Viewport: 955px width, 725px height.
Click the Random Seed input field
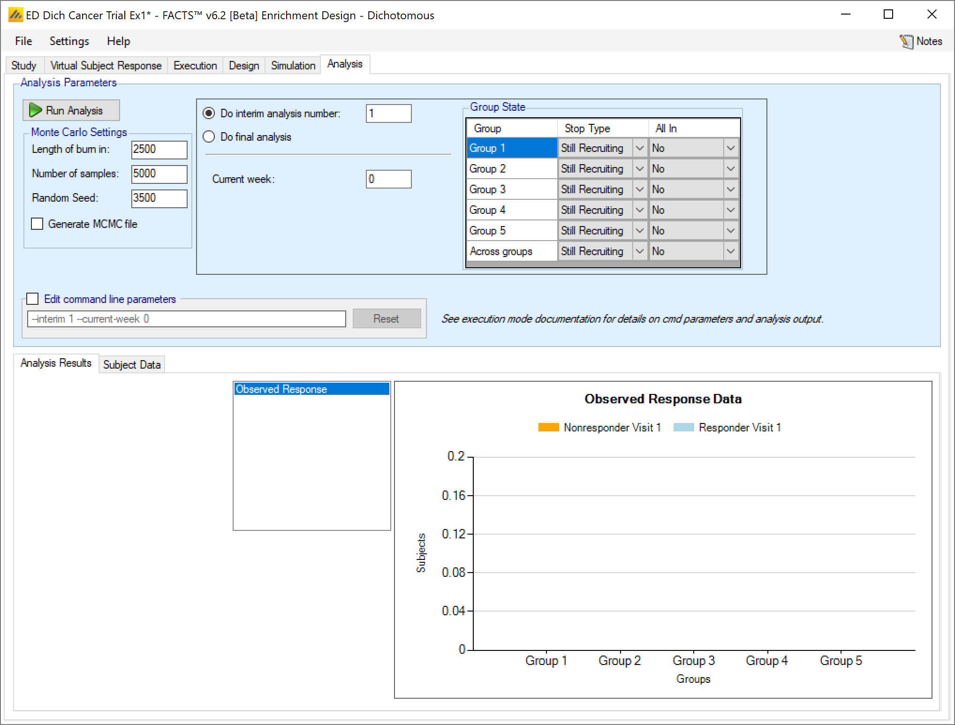pos(159,198)
